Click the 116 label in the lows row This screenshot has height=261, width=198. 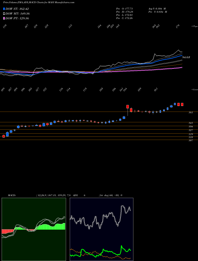61,89
